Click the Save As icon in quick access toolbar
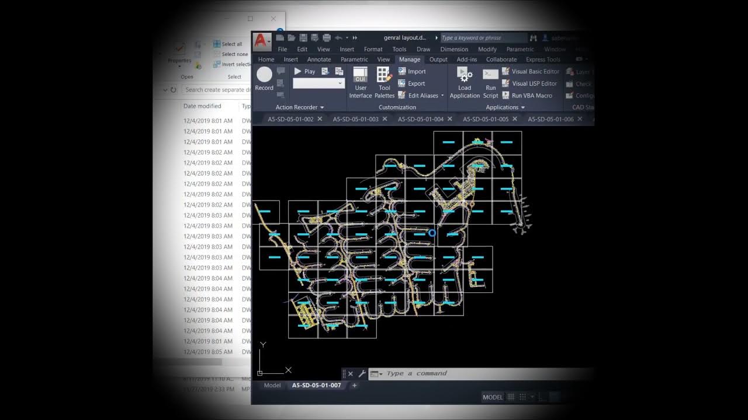This screenshot has width=748, height=420. pos(314,37)
